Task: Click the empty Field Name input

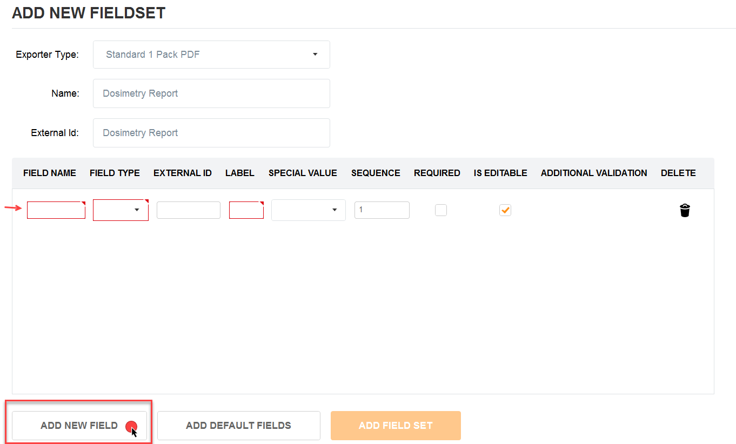Action: (x=56, y=210)
